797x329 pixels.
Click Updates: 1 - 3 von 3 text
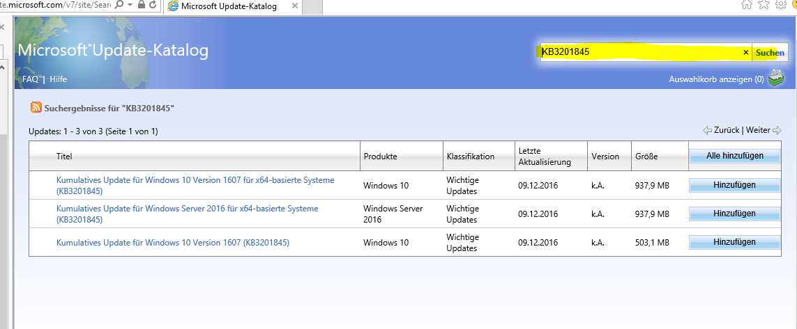(x=66, y=131)
